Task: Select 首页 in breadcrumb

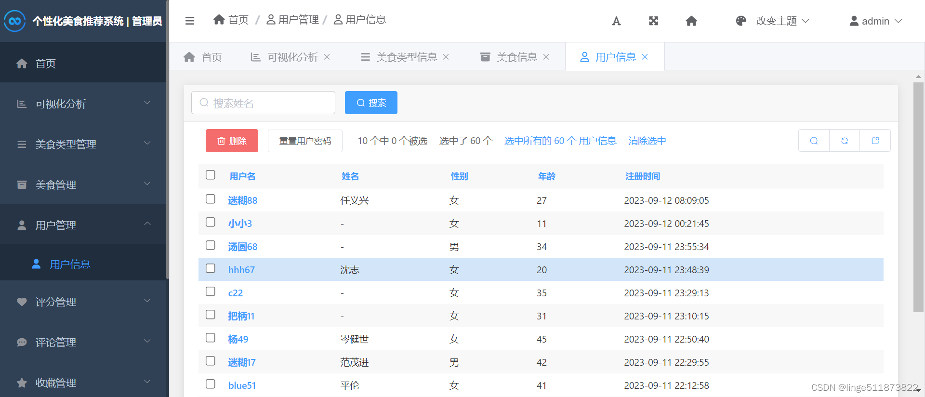Action: 231,20
